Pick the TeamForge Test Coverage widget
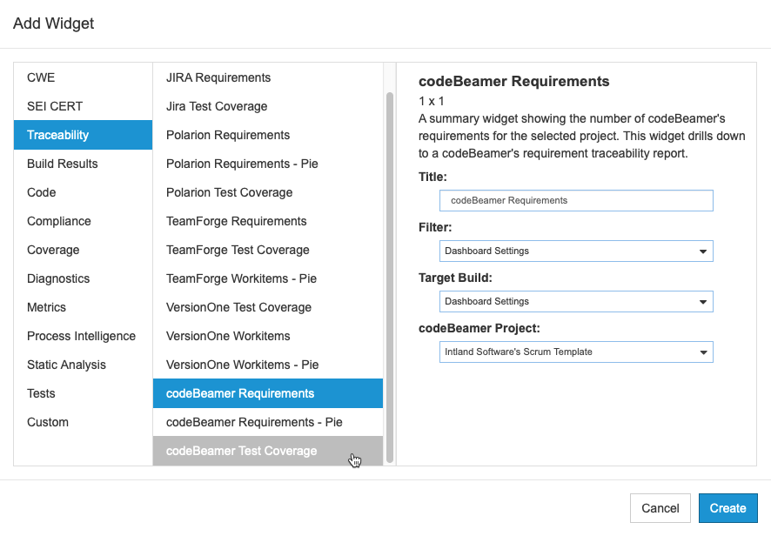Screen dimensions: 771x536 pyautogui.click(x=268, y=250)
